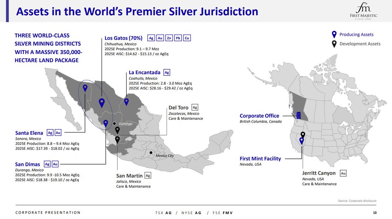
Task: Click the 'Jerritt Canyon' heading
Action: [319, 173]
